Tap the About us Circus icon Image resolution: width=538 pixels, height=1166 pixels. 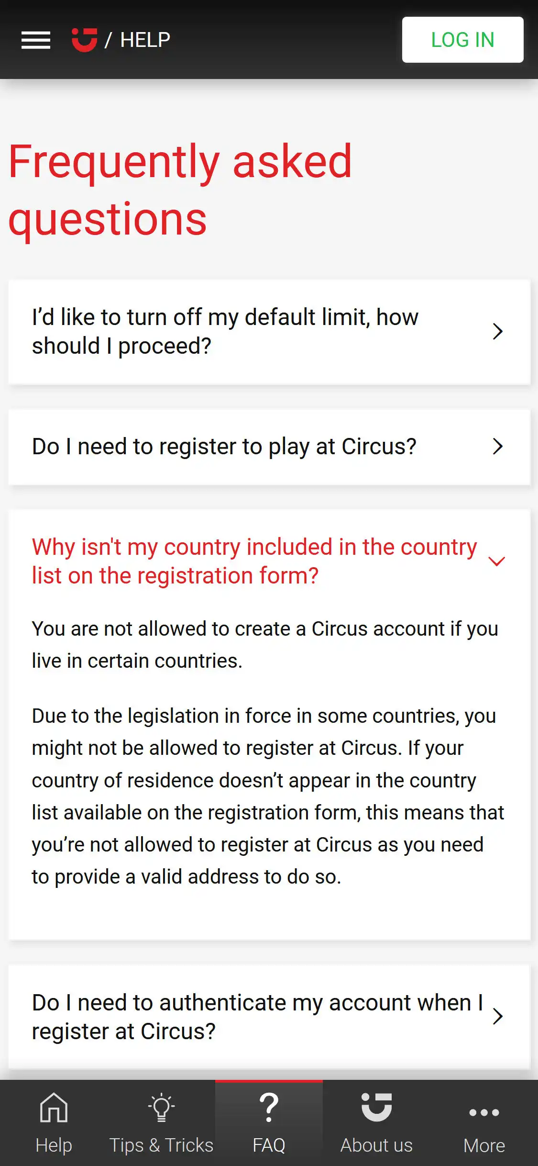[376, 1108]
